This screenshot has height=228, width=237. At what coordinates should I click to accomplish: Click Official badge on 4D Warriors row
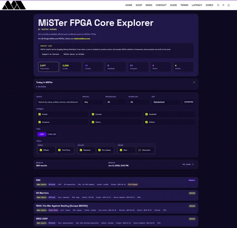(52, 197)
